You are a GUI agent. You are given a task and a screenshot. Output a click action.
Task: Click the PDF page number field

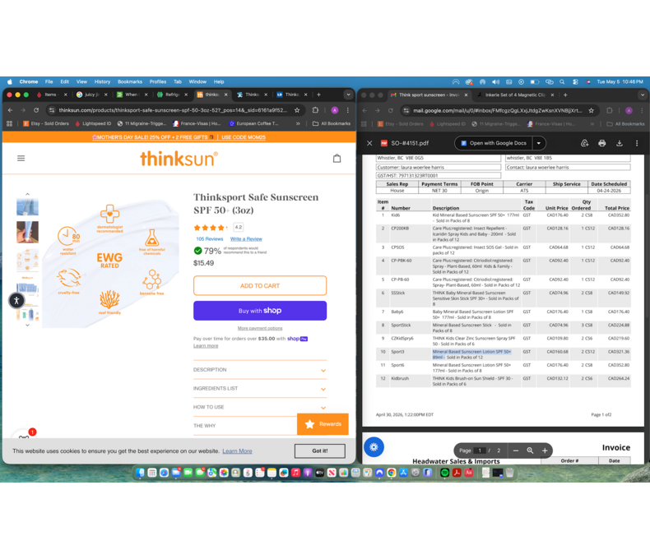[x=480, y=450]
